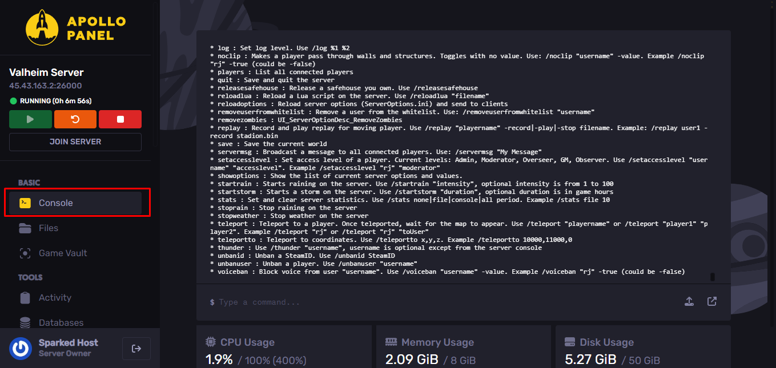Click the server address 45.43.163.2:26000
This screenshot has width=776, height=368.
46,86
